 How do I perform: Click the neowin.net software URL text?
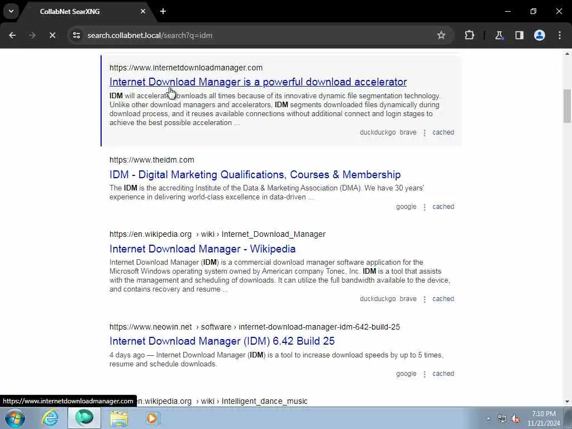pos(255,327)
